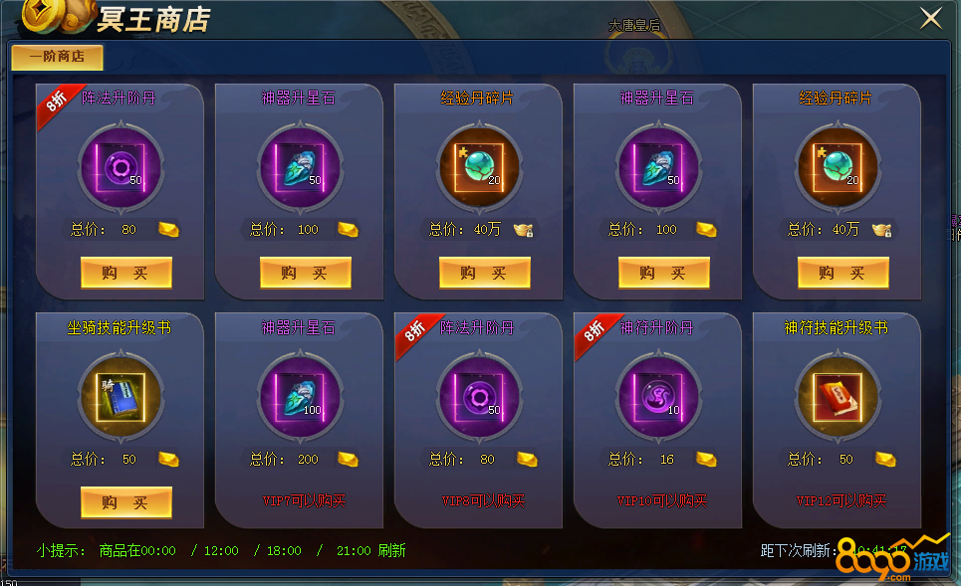Click the 坐骑技能升级书 blue book icon
Screen dimensions: 961x586
(121, 397)
